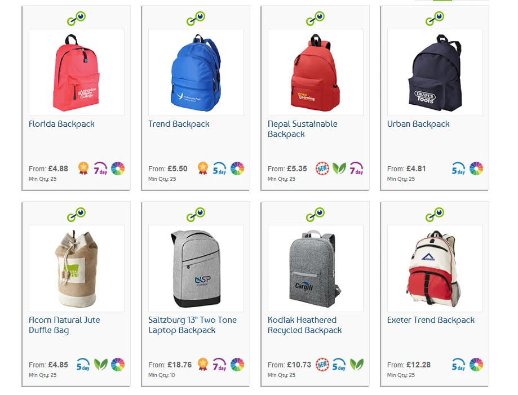Click the eco leaf icon on Acorn Jute Duffle

click(x=101, y=364)
